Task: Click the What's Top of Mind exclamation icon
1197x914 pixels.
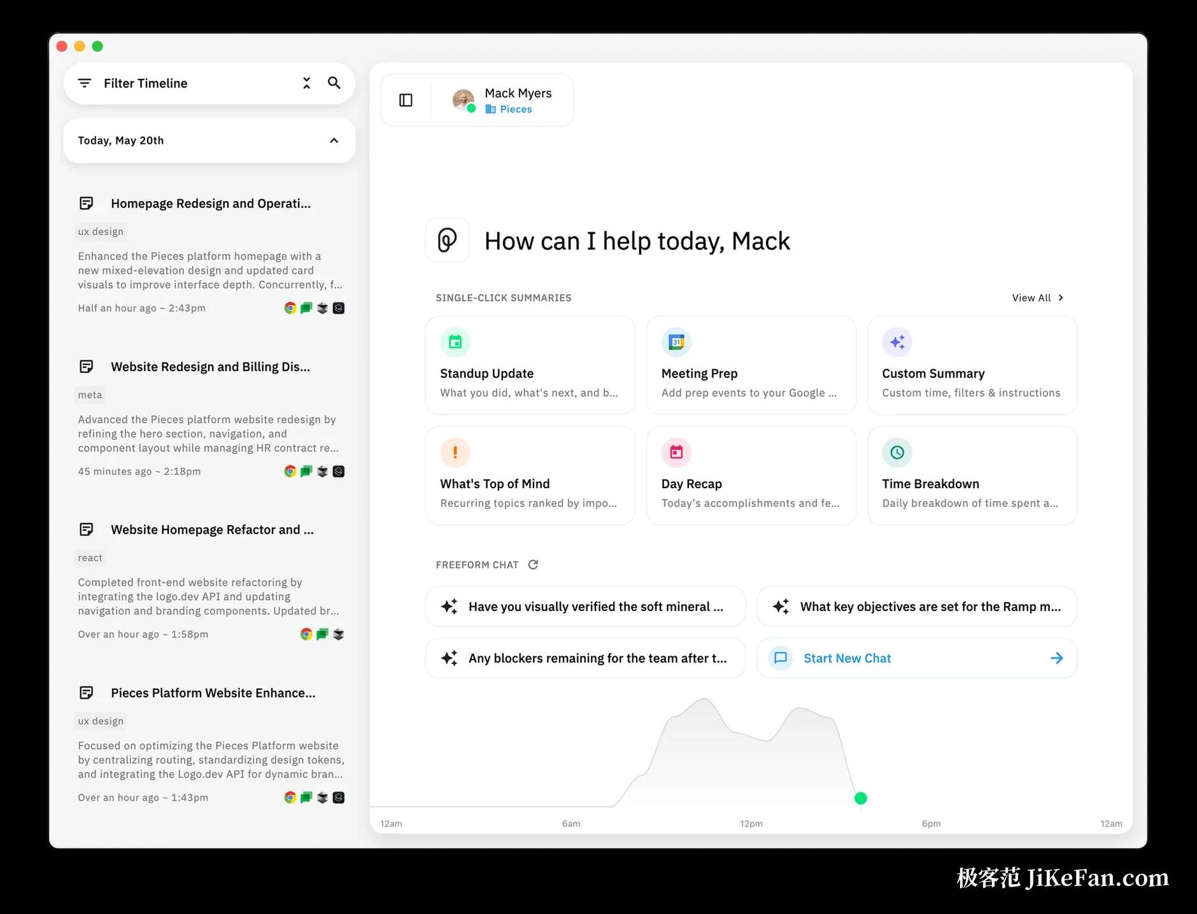Action: pyautogui.click(x=455, y=453)
